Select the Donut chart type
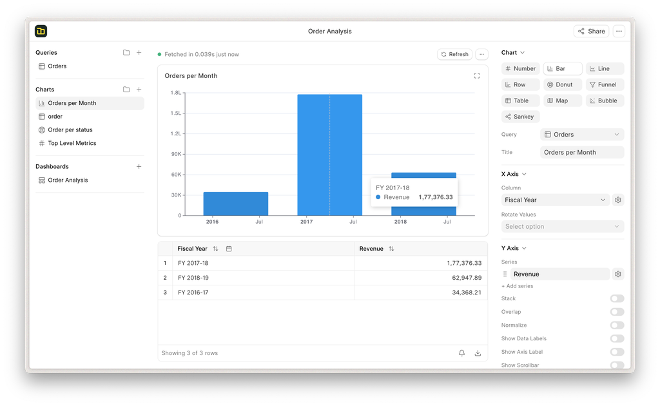This screenshot has width=660, height=406. tap(563, 84)
